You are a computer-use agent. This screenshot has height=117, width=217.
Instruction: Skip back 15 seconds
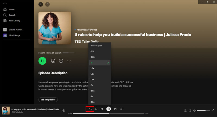click(96, 109)
